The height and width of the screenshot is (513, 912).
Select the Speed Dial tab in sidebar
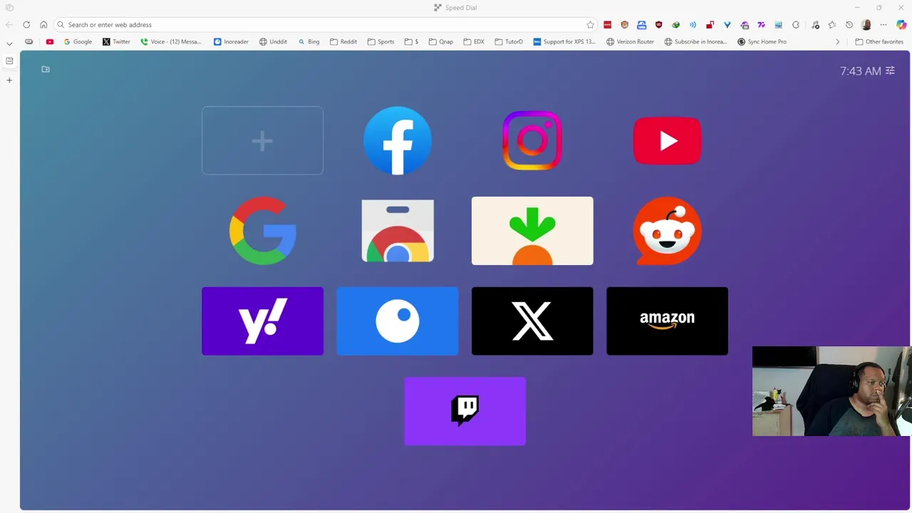point(9,61)
